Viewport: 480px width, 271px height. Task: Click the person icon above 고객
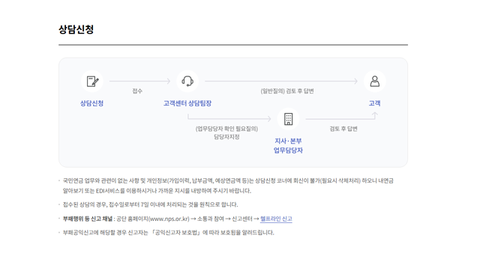coord(375,82)
